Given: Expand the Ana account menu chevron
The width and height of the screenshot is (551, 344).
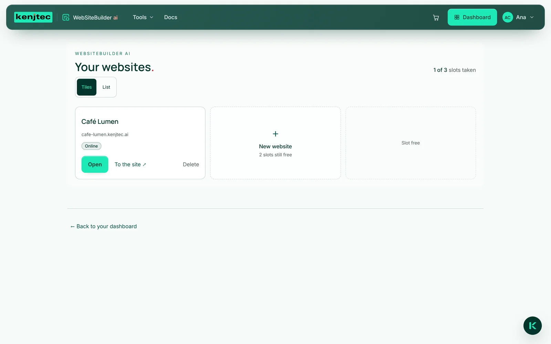Looking at the screenshot, I should [x=532, y=17].
